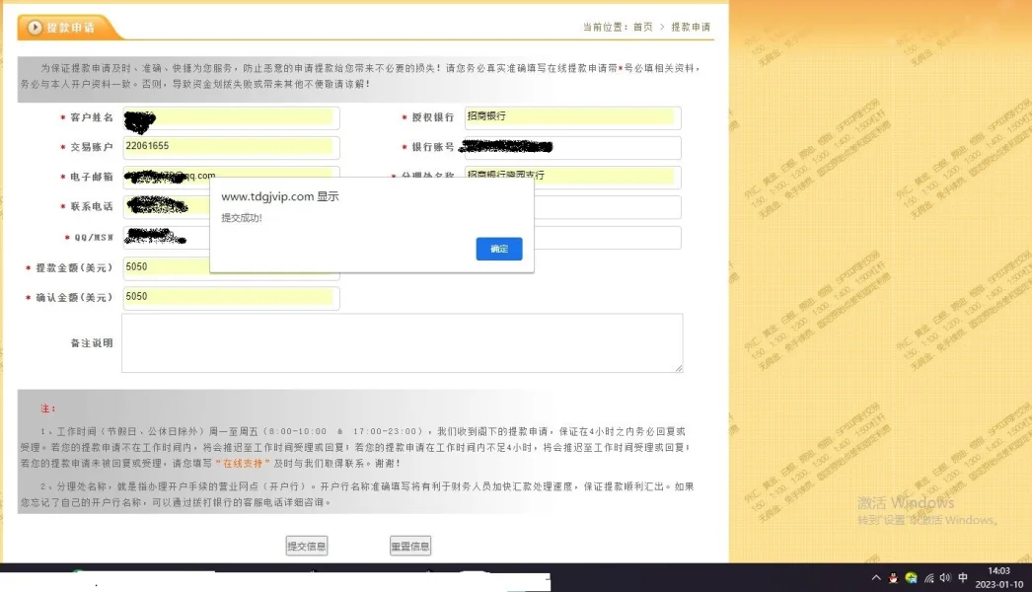The height and width of the screenshot is (592, 1032).
Task: Click inside the 备注说明 remarks textarea
Action: (x=402, y=340)
